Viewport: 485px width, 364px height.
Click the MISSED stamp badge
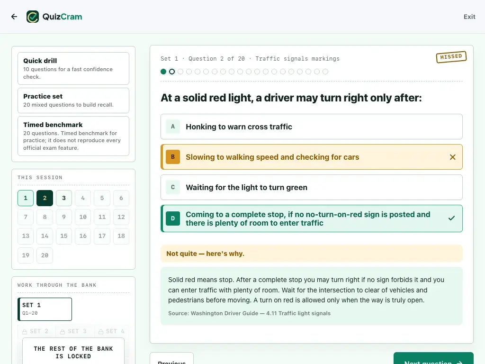pyautogui.click(x=451, y=57)
